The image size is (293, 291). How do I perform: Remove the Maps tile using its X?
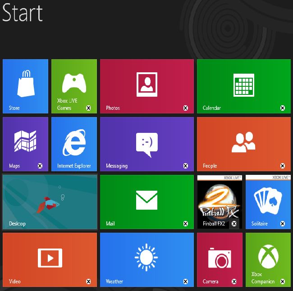[40, 166]
